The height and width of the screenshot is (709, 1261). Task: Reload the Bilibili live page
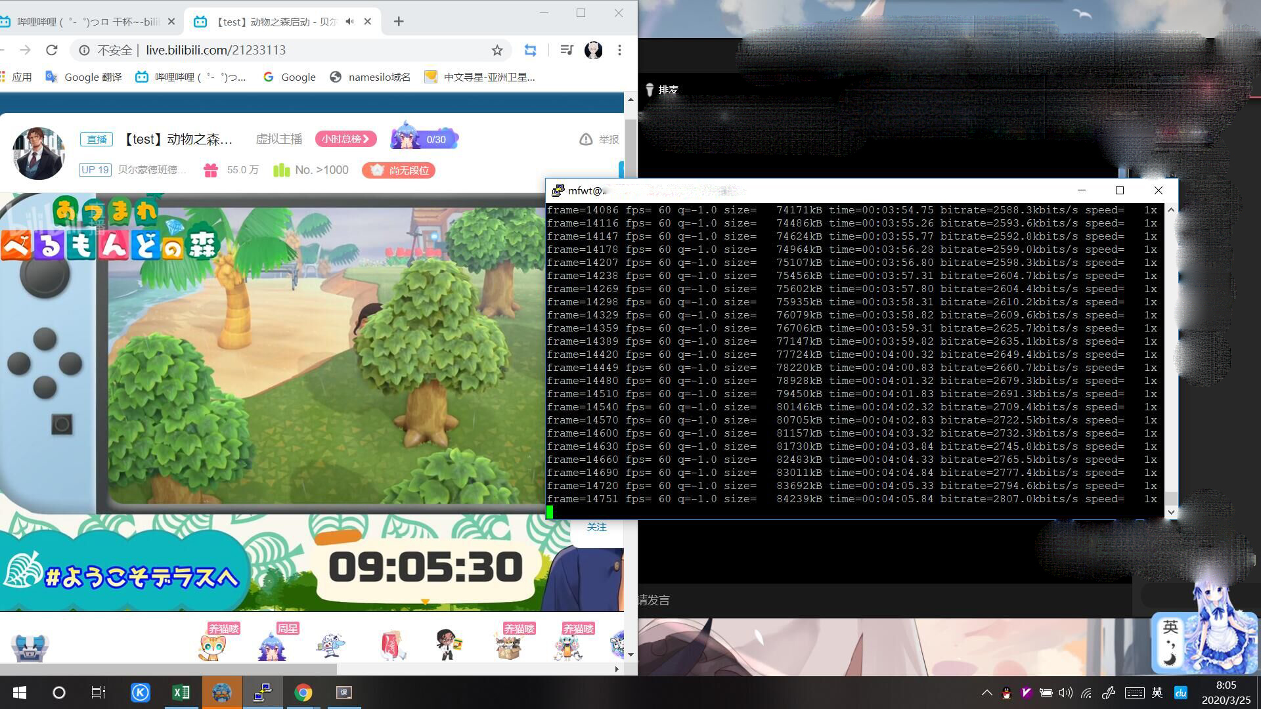[52, 51]
